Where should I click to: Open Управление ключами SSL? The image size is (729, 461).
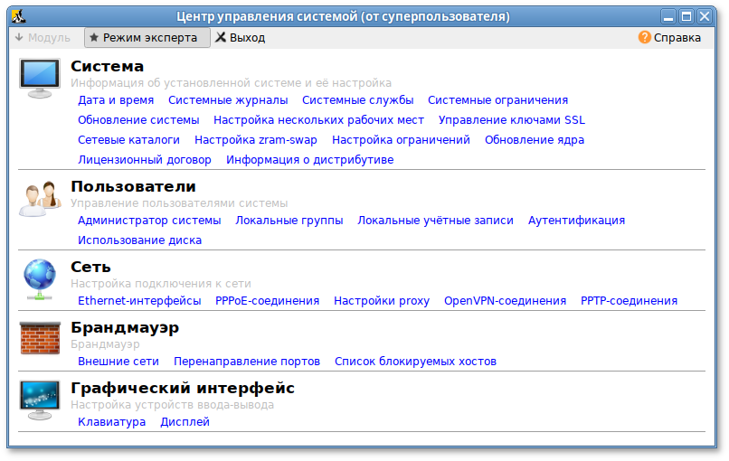pos(511,120)
